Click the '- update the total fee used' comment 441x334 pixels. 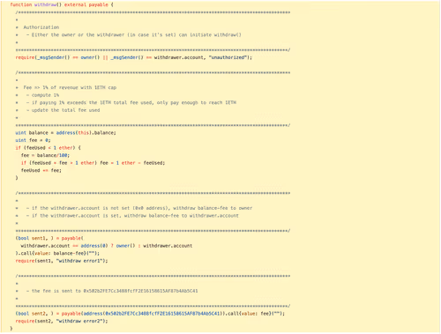[x=64, y=110]
